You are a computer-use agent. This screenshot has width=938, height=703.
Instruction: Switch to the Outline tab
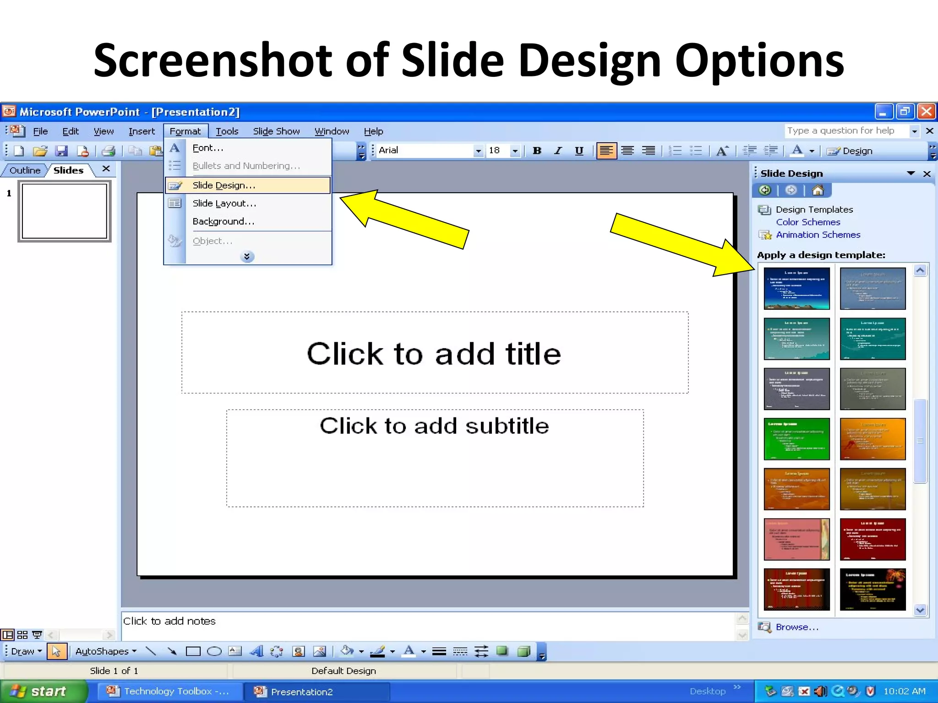[x=25, y=170]
